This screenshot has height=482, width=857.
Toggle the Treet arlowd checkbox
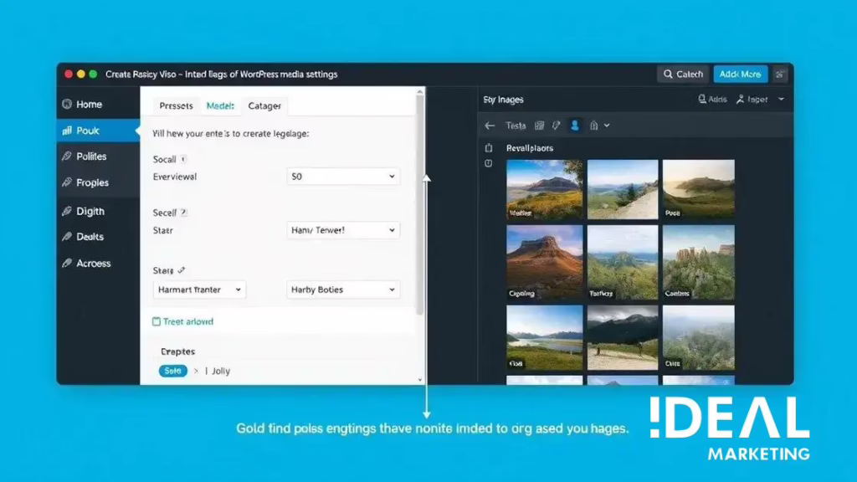coord(157,321)
